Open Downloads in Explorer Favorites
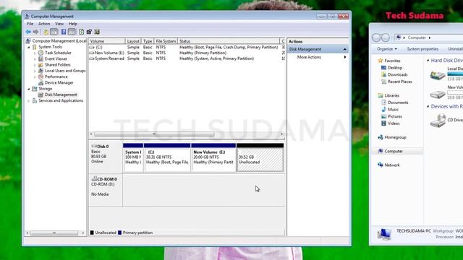 coord(397,74)
